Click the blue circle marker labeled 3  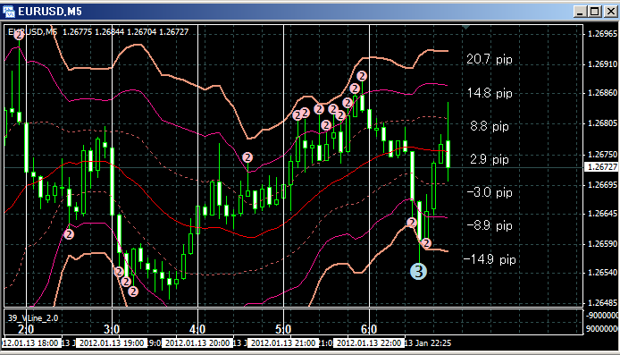click(x=418, y=272)
